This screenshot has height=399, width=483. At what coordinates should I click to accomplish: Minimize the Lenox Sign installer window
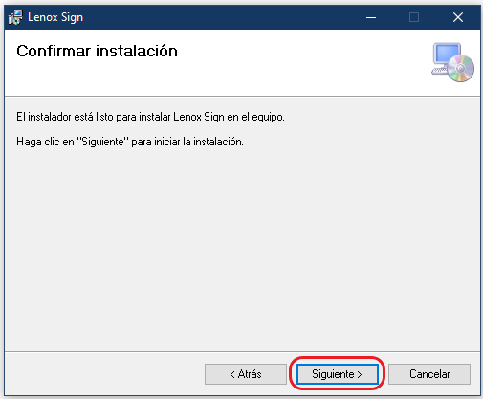tap(371, 17)
